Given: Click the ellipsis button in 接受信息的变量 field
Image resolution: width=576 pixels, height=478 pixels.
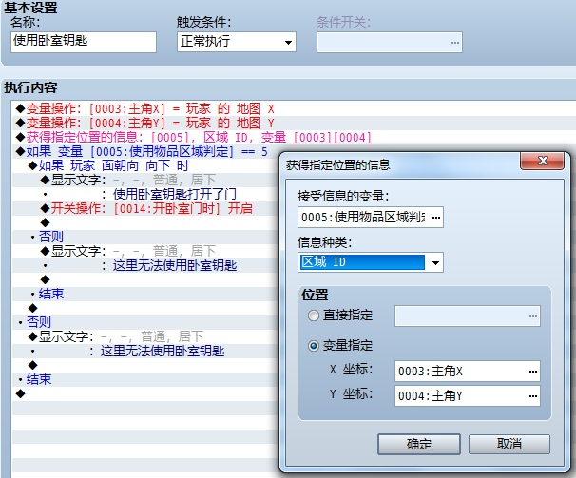Looking at the screenshot, I should click(436, 217).
